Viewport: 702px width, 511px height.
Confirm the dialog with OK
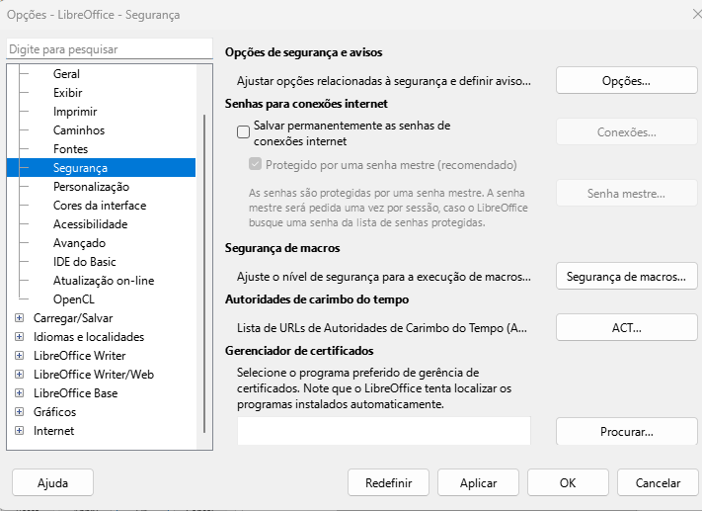click(568, 482)
